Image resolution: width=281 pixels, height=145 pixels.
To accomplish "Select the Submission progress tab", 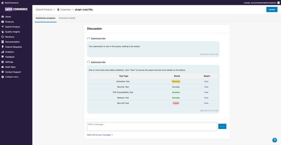I will 46,18.
